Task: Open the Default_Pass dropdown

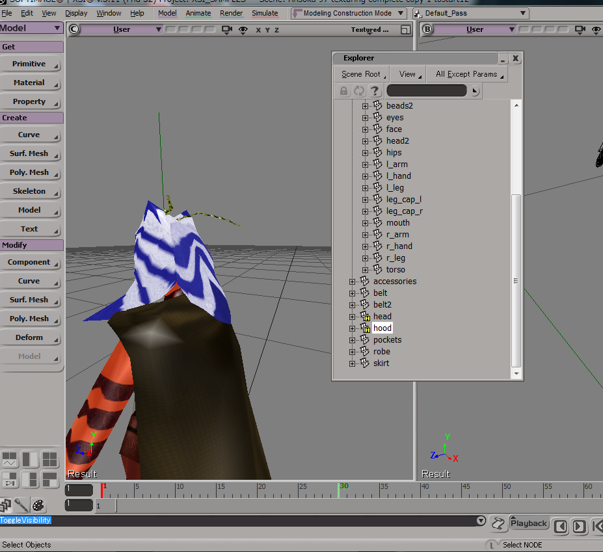Action: click(471, 14)
